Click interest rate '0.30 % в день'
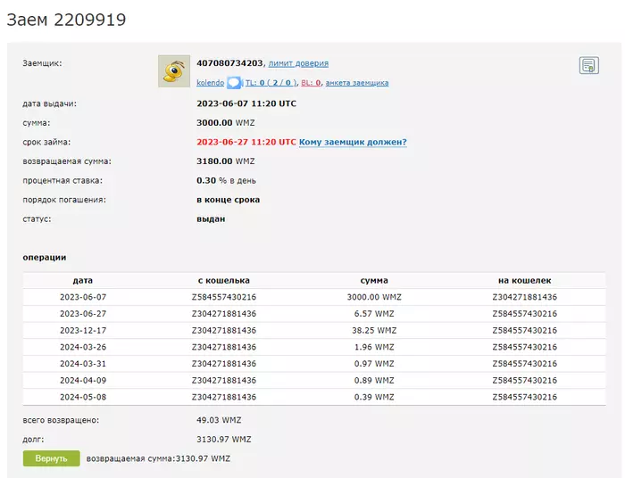The width and height of the screenshot is (625, 478). pos(226,181)
